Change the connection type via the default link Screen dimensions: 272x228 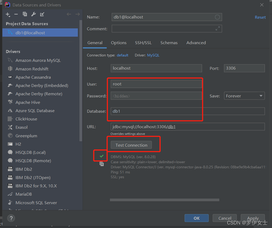coord(122,55)
